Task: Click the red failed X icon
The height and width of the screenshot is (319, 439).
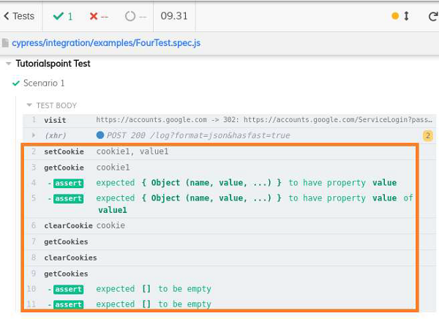Action: point(94,16)
